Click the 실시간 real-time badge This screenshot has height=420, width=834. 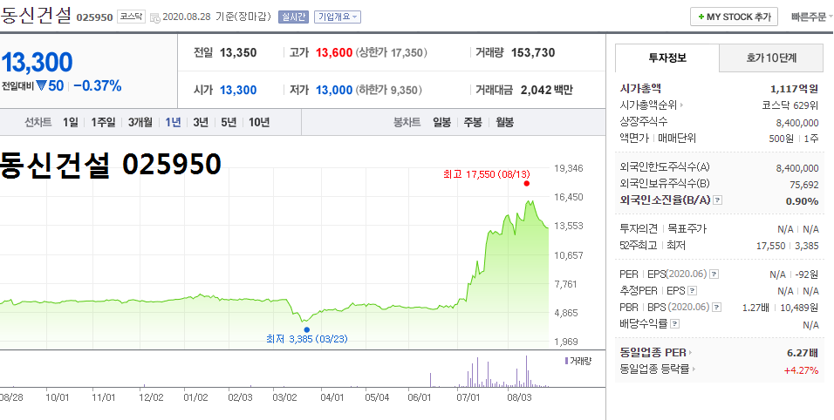[x=293, y=17]
